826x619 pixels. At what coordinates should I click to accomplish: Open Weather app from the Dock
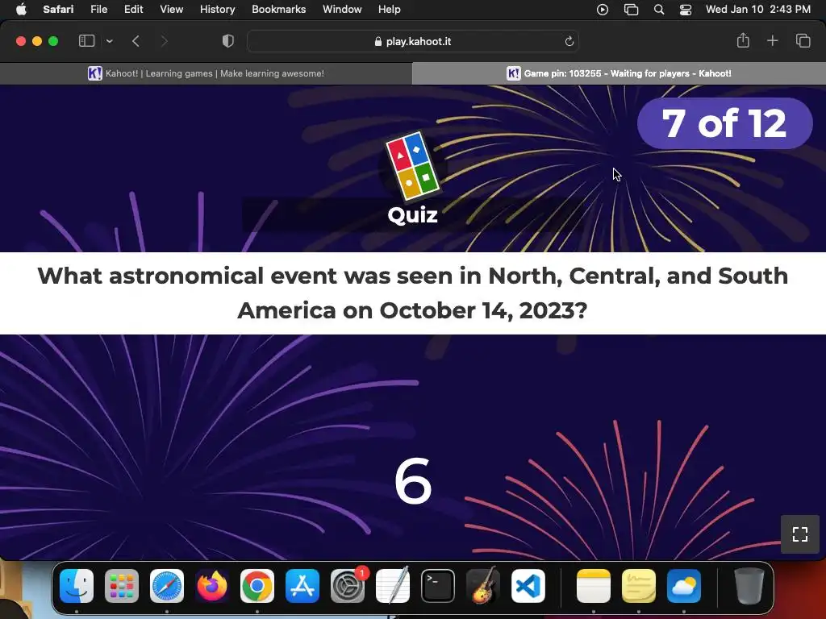click(684, 586)
